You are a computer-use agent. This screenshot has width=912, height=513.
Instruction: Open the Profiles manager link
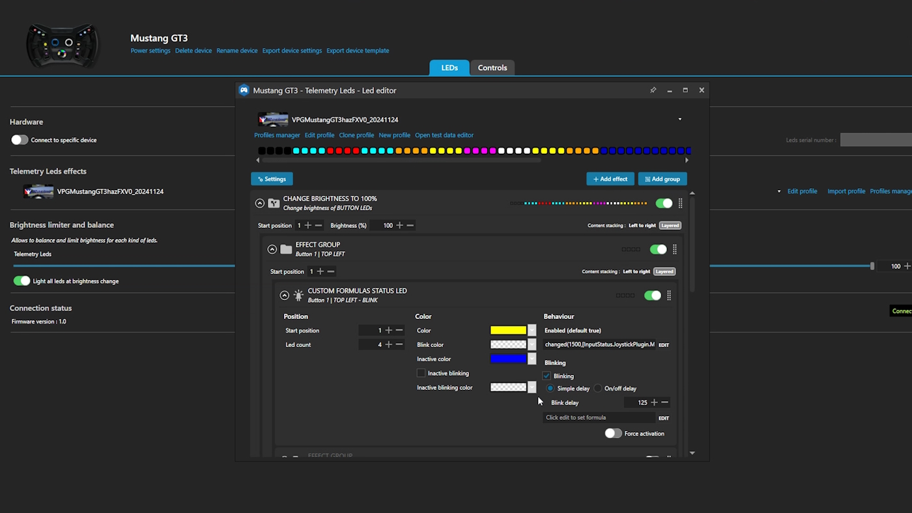pos(277,135)
